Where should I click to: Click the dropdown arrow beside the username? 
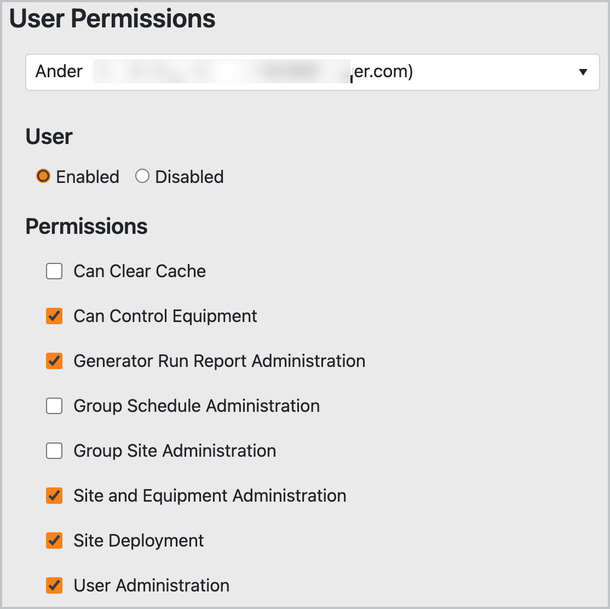tap(583, 72)
